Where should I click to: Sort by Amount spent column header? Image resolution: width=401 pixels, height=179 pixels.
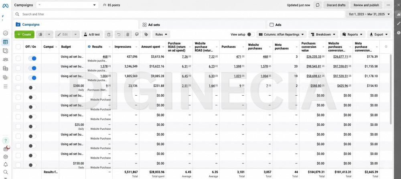152,47
